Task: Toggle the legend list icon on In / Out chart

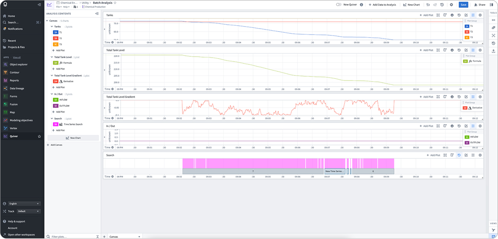Action: pos(473,126)
